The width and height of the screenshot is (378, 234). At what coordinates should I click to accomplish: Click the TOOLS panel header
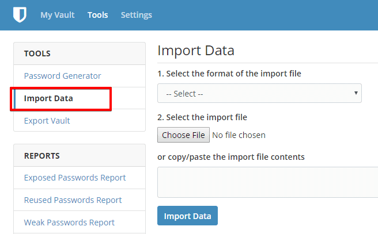pyautogui.click(x=80, y=53)
